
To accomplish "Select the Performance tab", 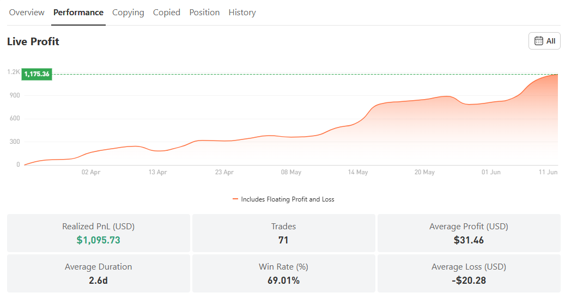I will coord(78,13).
